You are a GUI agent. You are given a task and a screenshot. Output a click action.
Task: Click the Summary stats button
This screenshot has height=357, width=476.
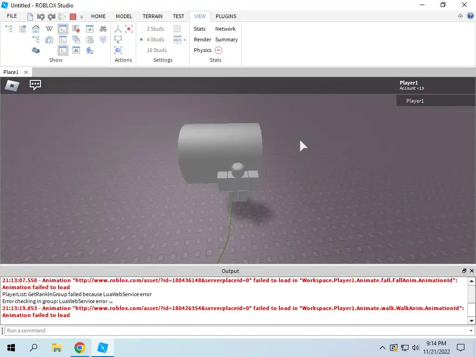tap(226, 40)
